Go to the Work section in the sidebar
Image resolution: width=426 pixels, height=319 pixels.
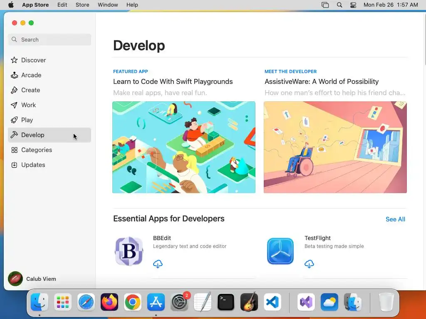[x=49, y=105]
